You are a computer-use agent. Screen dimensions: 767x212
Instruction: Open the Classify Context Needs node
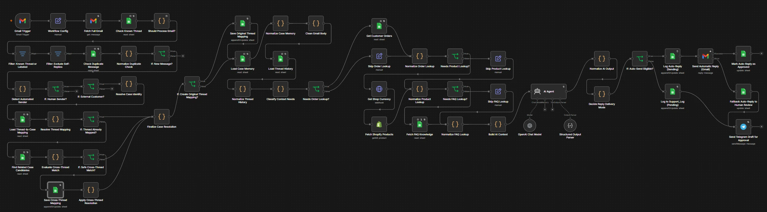click(280, 89)
